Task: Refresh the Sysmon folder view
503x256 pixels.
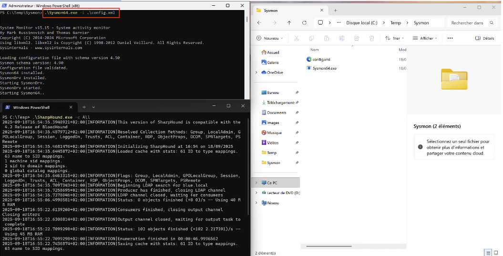Action: [304, 22]
